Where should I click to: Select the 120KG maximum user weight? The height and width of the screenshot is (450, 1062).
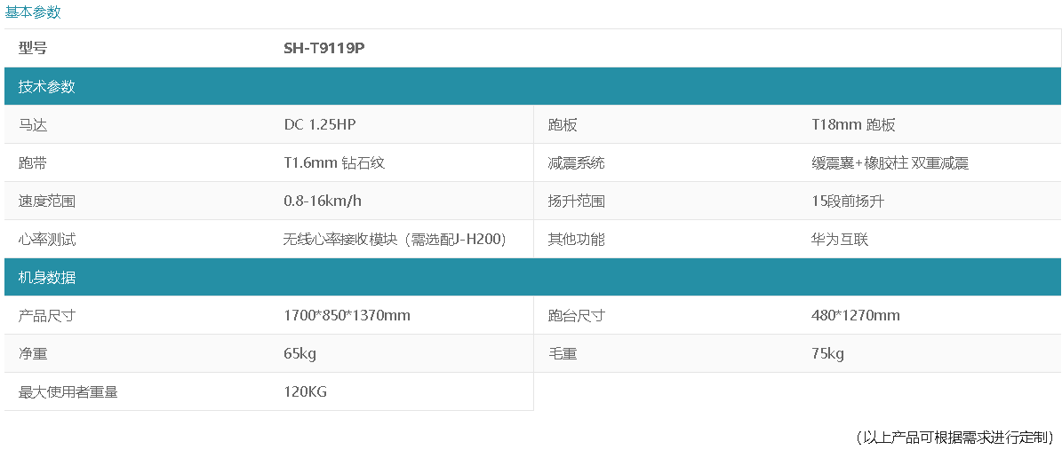[305, 391]
